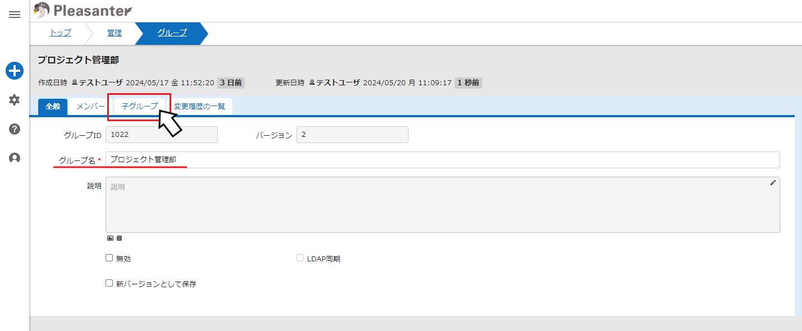Toggle the LDAP同期 checkbox
Viewport: 802px width, 331px height.
[x=300, y=258]
